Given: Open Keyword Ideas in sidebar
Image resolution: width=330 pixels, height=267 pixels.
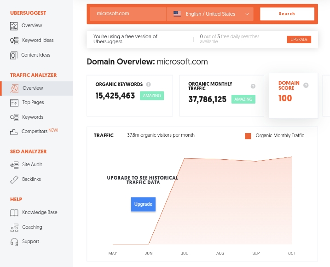Looking at the screenshot, I should click(37, 40).
